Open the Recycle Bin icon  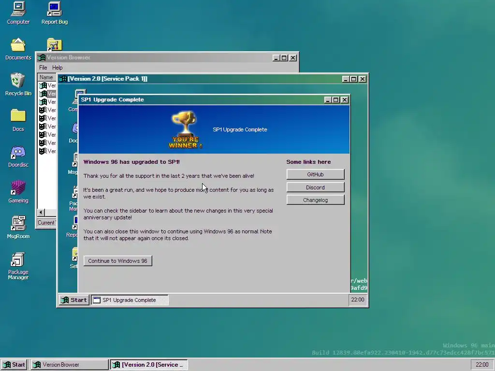(x=18, y=84)
